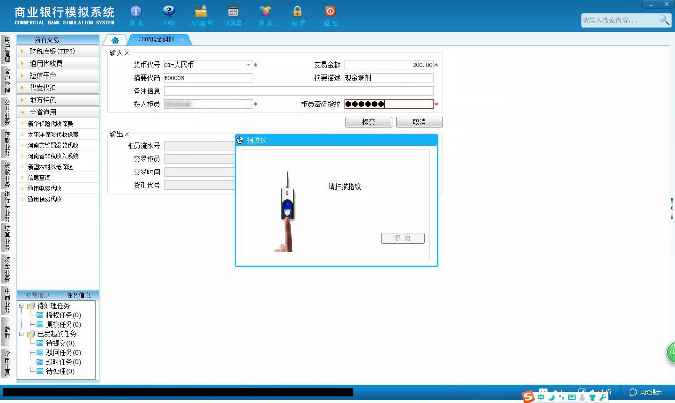Screen dimensions: 675x403
Task: Click the 授权任务(0) folder icon
Action: [x=40, y=315]
